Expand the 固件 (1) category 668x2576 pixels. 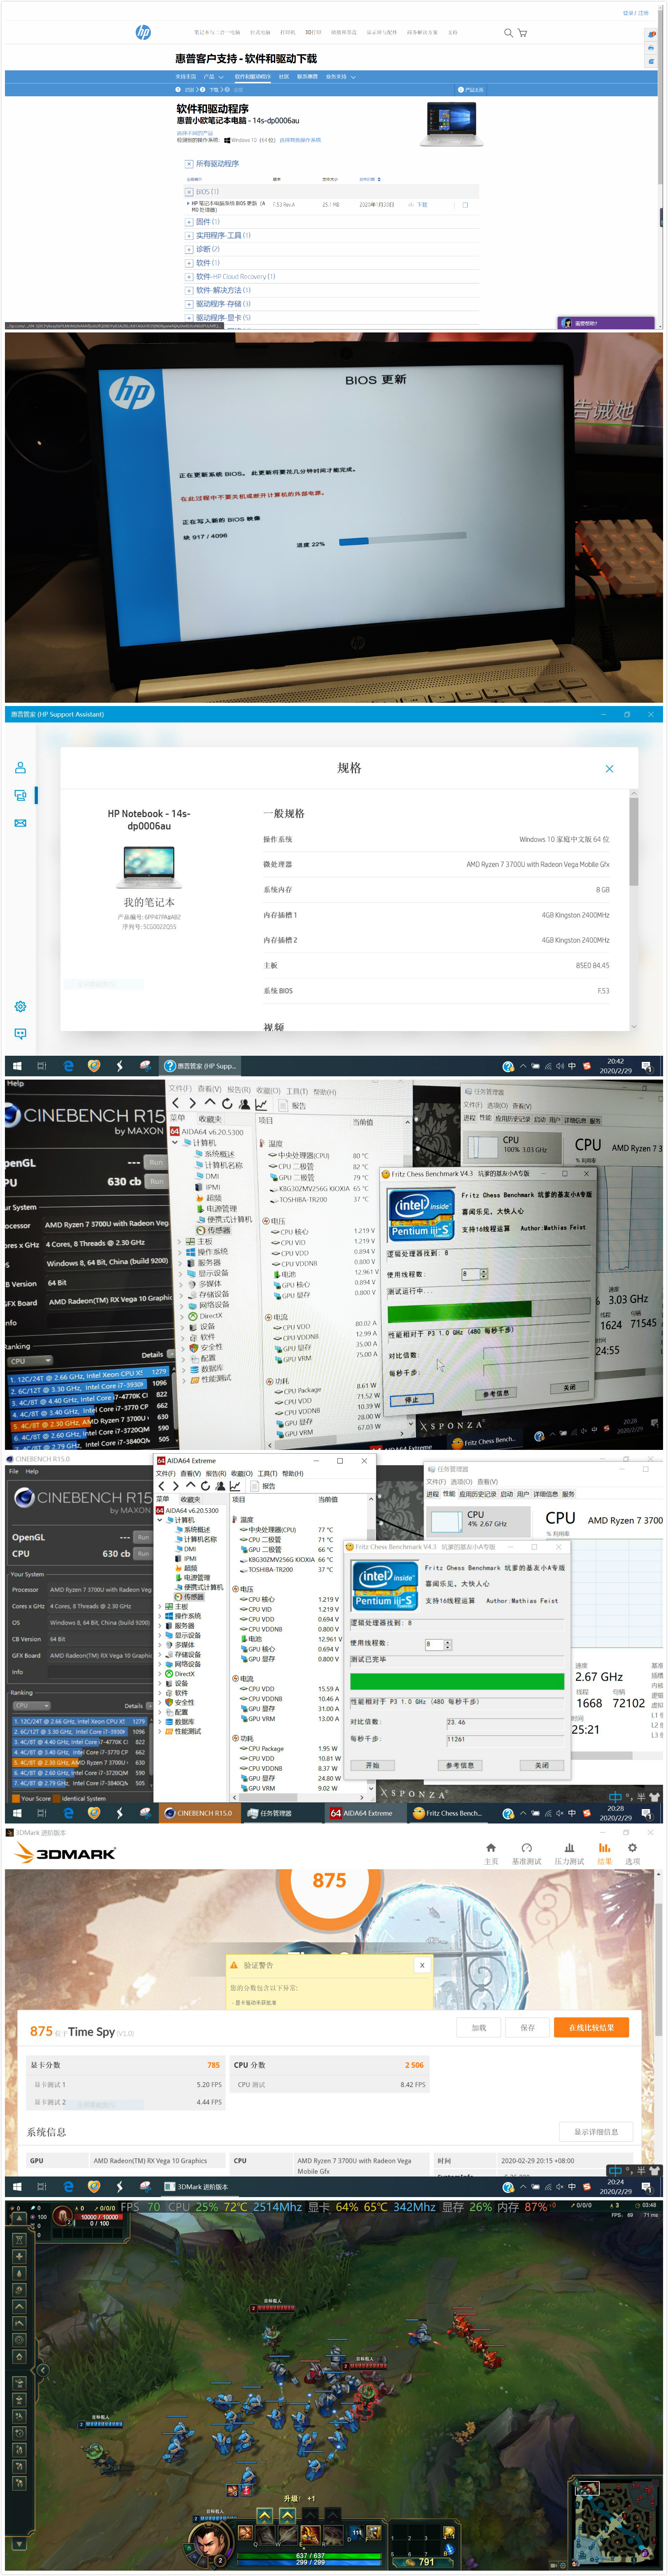pyautogui.click(x=189, y=222)
